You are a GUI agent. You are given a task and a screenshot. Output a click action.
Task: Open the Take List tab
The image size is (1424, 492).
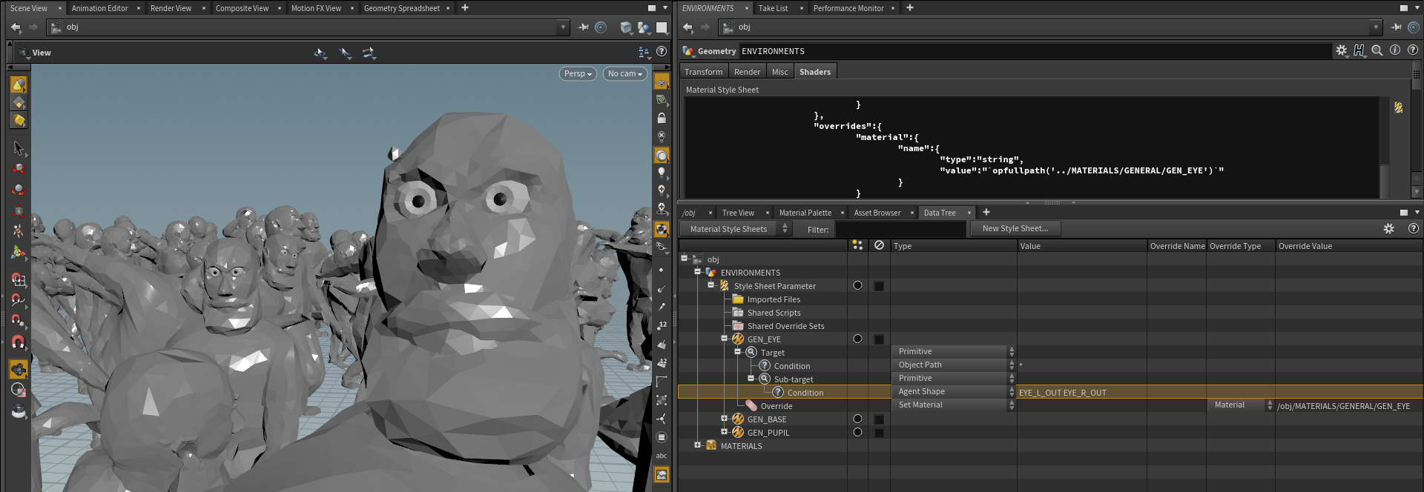(x=773, y=8)
